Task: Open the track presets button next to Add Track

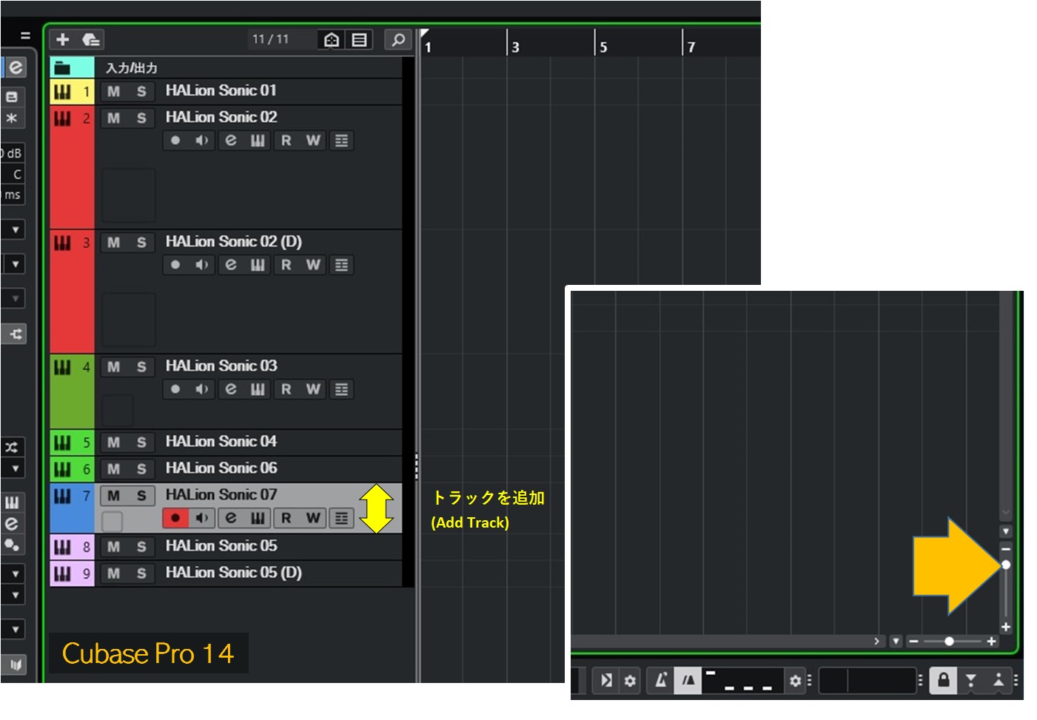Action: 90,39
